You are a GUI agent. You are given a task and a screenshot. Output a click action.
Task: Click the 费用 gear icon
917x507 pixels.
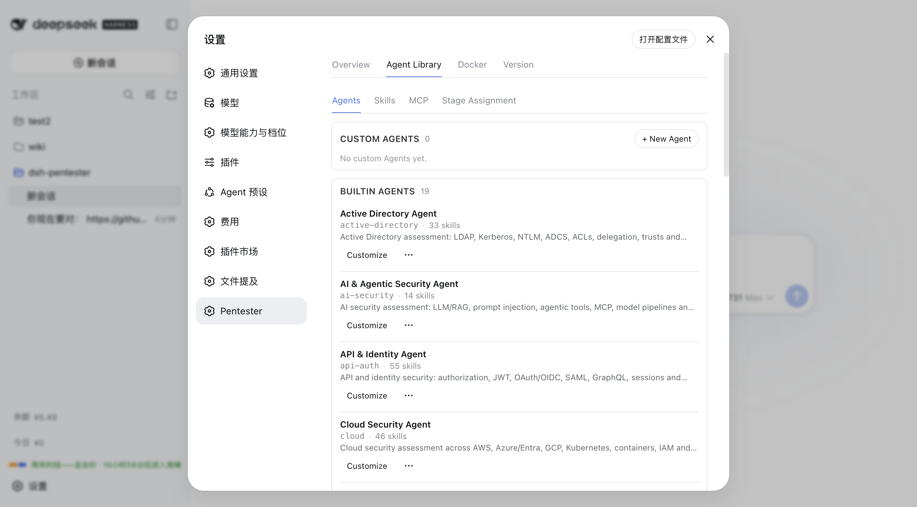tap(209, 221)
